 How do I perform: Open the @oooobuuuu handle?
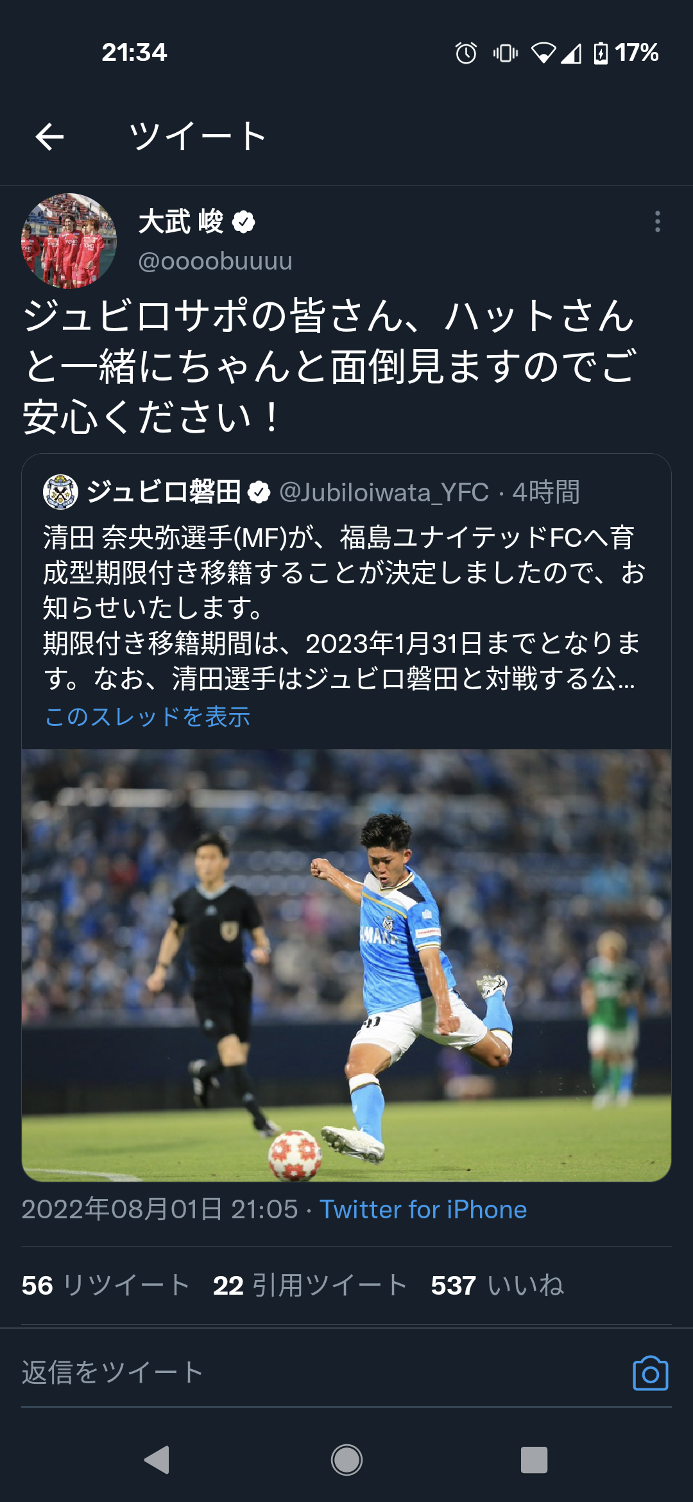215,261
